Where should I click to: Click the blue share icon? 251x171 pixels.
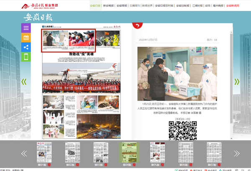(26, 47)
